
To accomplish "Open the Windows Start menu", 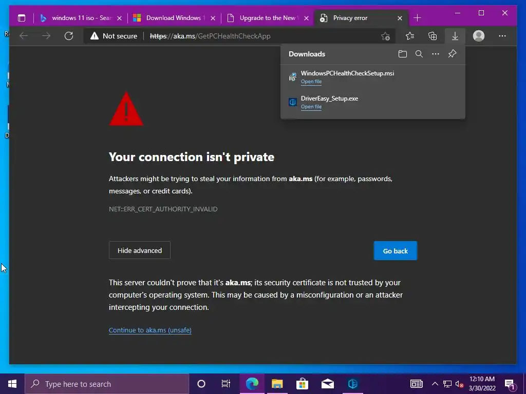I will [12, 384].
